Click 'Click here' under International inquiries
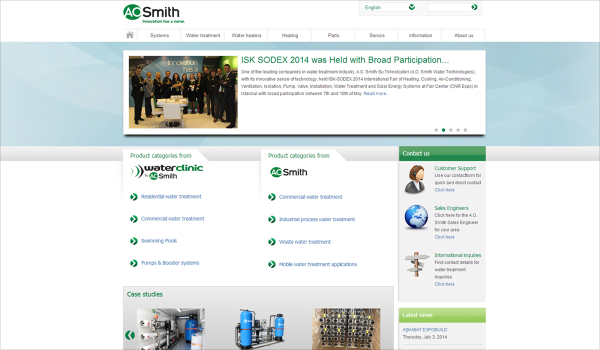 444,284
